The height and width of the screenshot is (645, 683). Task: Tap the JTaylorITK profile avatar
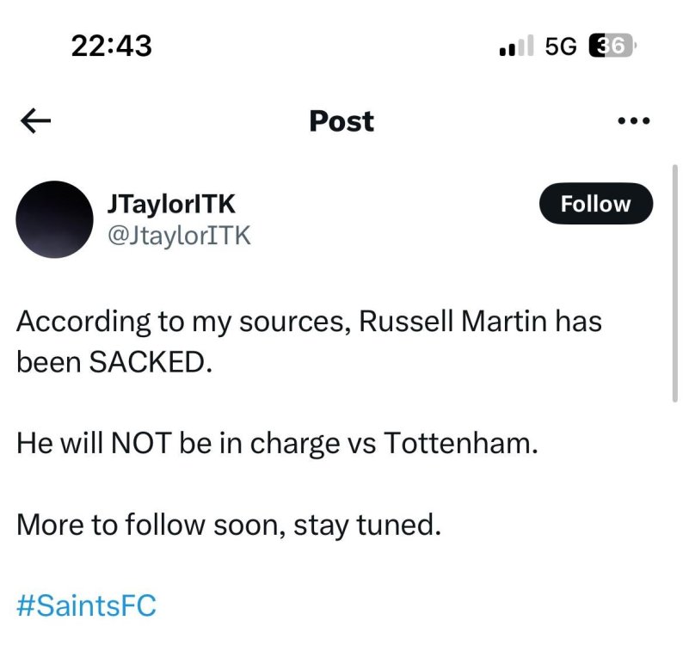click(54, 219)
